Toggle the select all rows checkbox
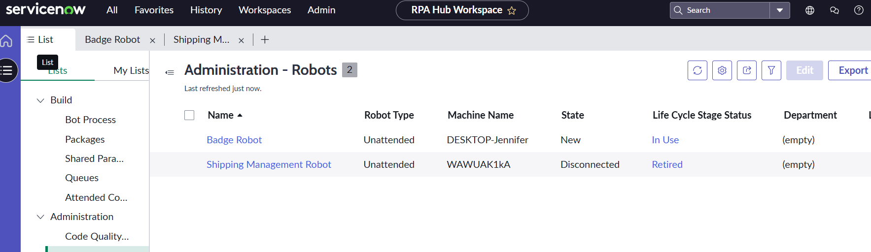Image resolution: width=871 pixels, height=252 pixels. (189, 115)
